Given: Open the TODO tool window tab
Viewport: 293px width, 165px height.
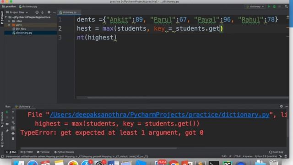Looking at the screenshot, I should point(27,152).
